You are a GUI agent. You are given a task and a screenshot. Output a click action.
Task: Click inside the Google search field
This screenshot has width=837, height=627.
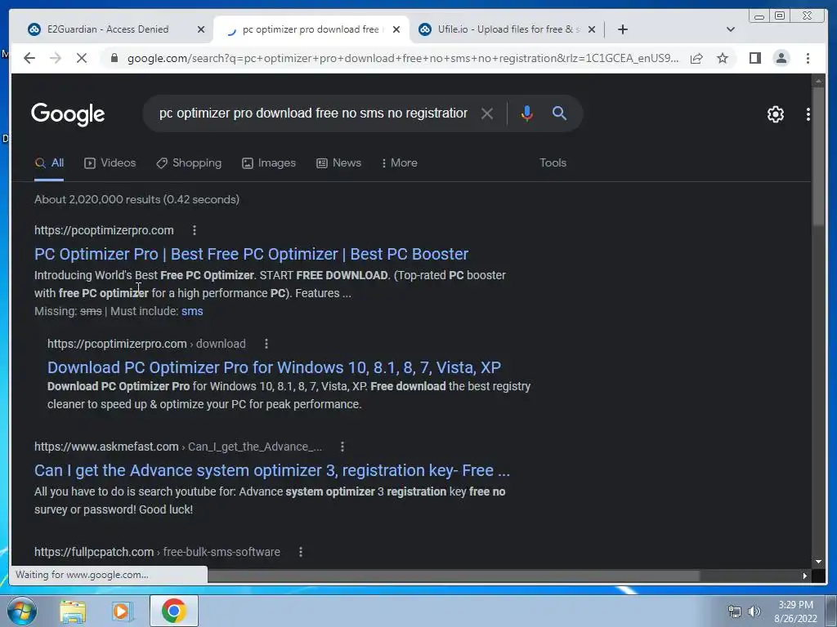coord(313,113)
